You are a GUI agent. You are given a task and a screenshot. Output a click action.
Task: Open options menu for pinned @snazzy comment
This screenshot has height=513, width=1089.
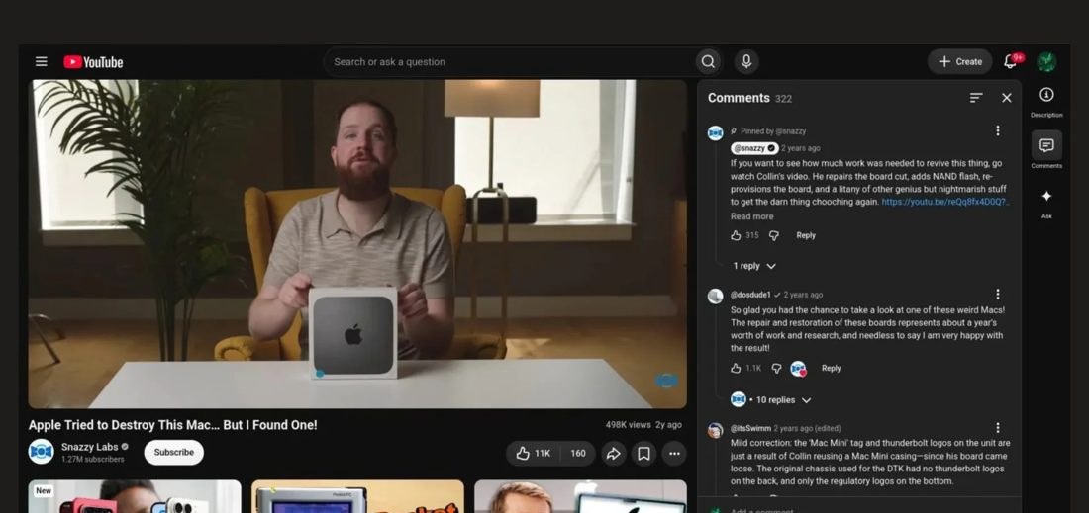coord(997,130)
